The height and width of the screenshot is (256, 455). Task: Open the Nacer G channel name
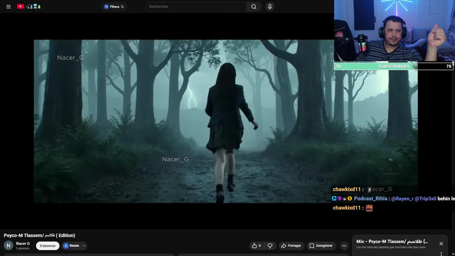(x=23, y=244)
